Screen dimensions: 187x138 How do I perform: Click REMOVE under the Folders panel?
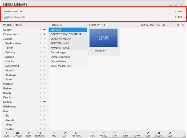coord(76,134)
